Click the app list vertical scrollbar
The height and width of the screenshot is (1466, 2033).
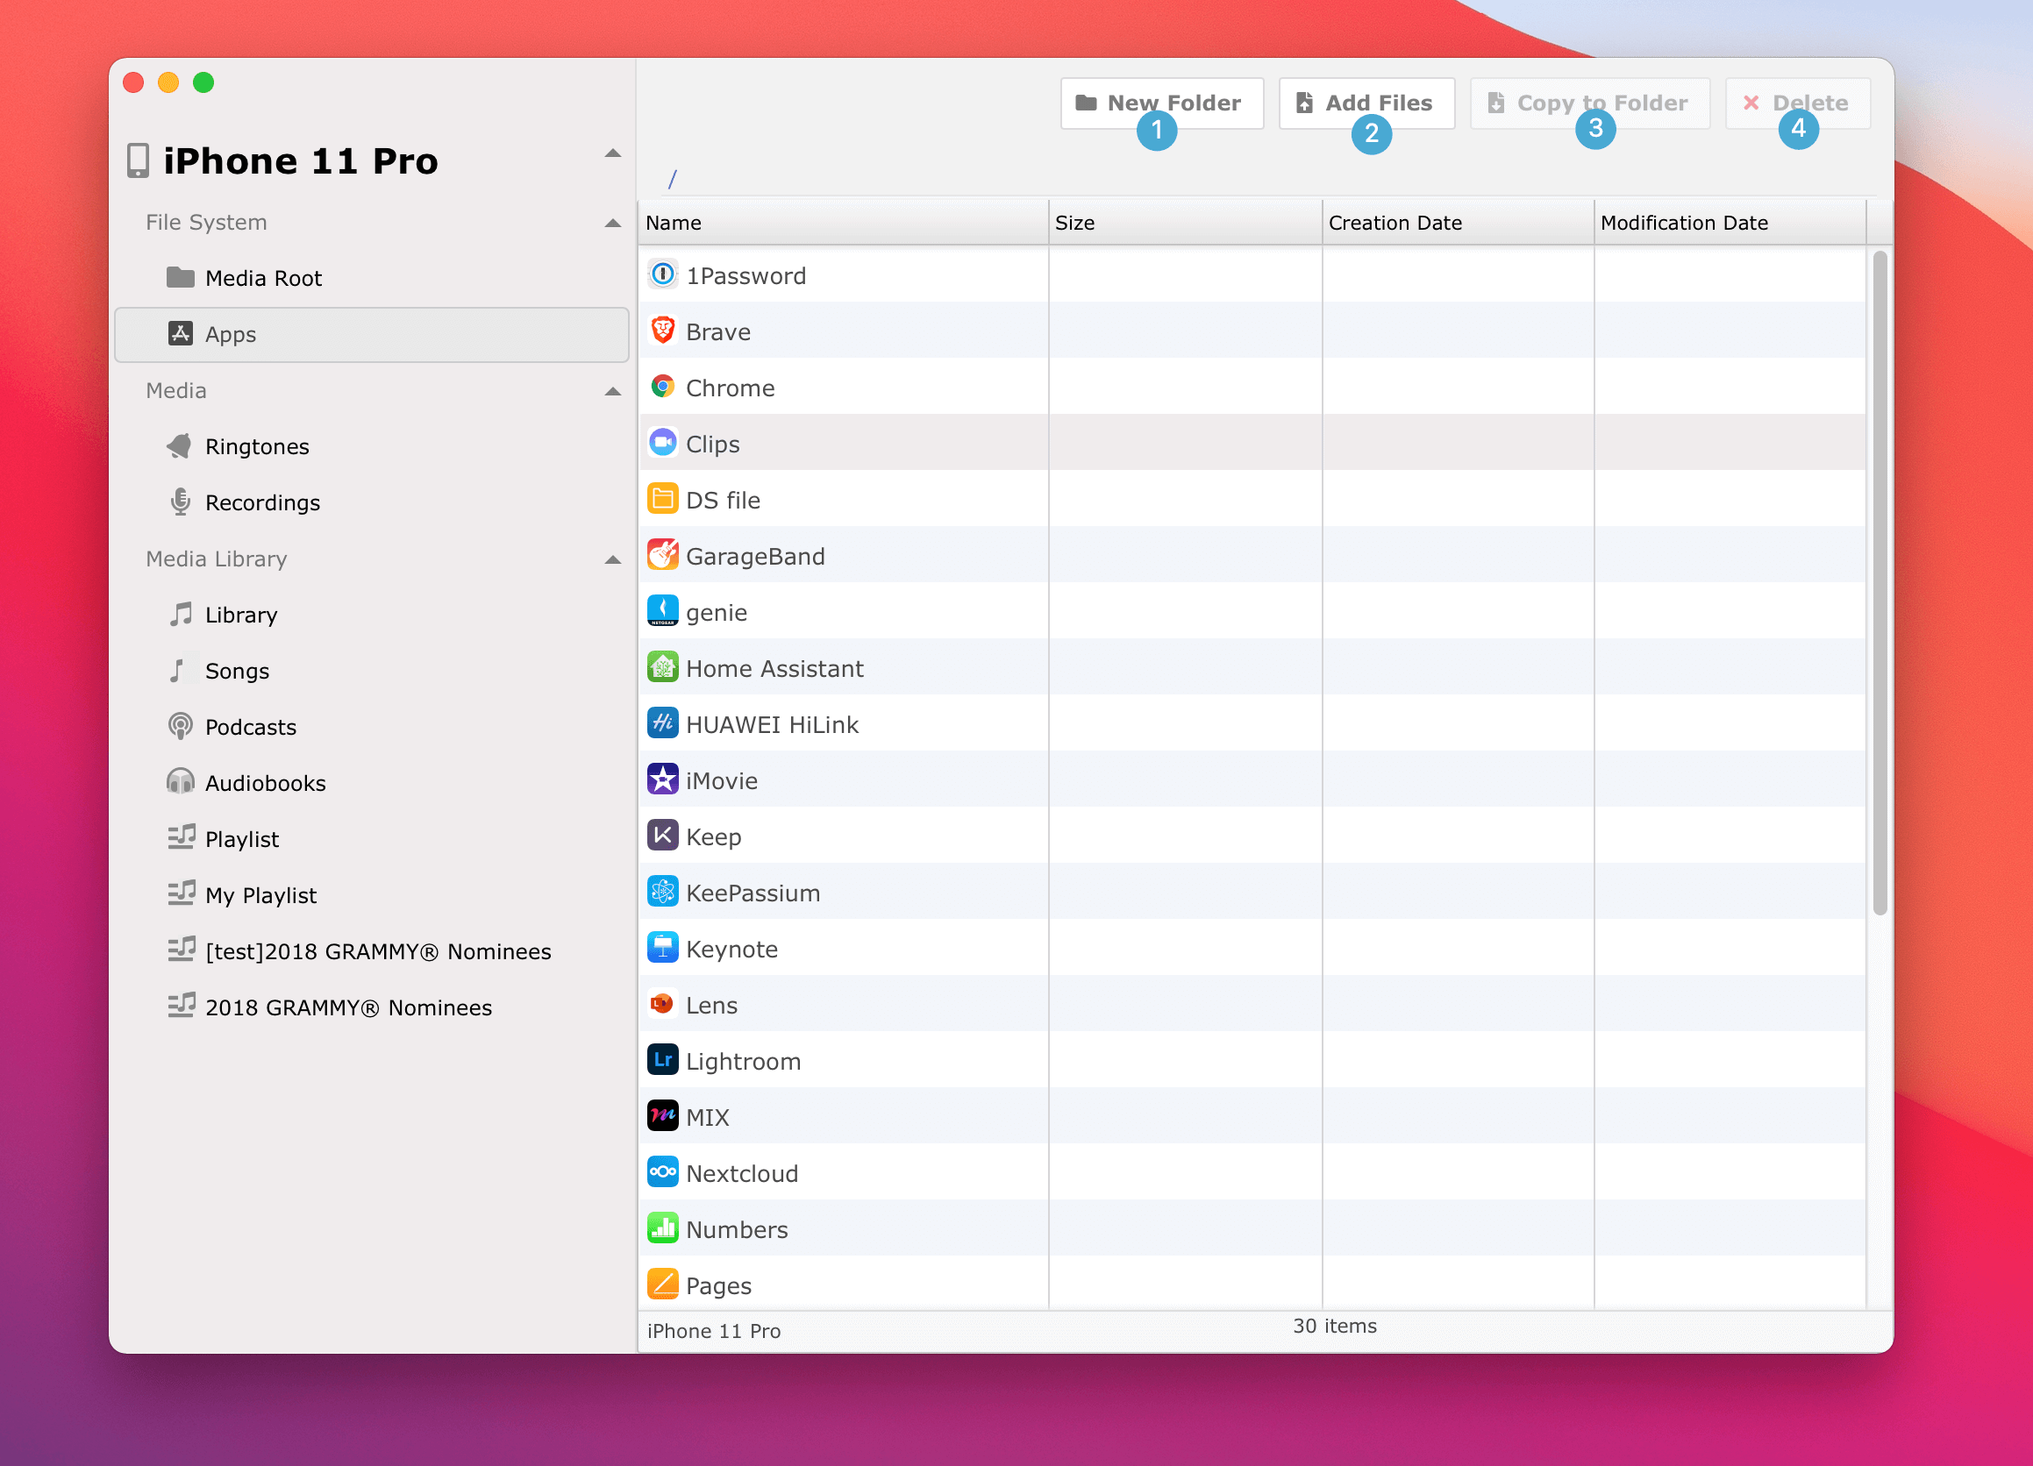click(1880, 583)
